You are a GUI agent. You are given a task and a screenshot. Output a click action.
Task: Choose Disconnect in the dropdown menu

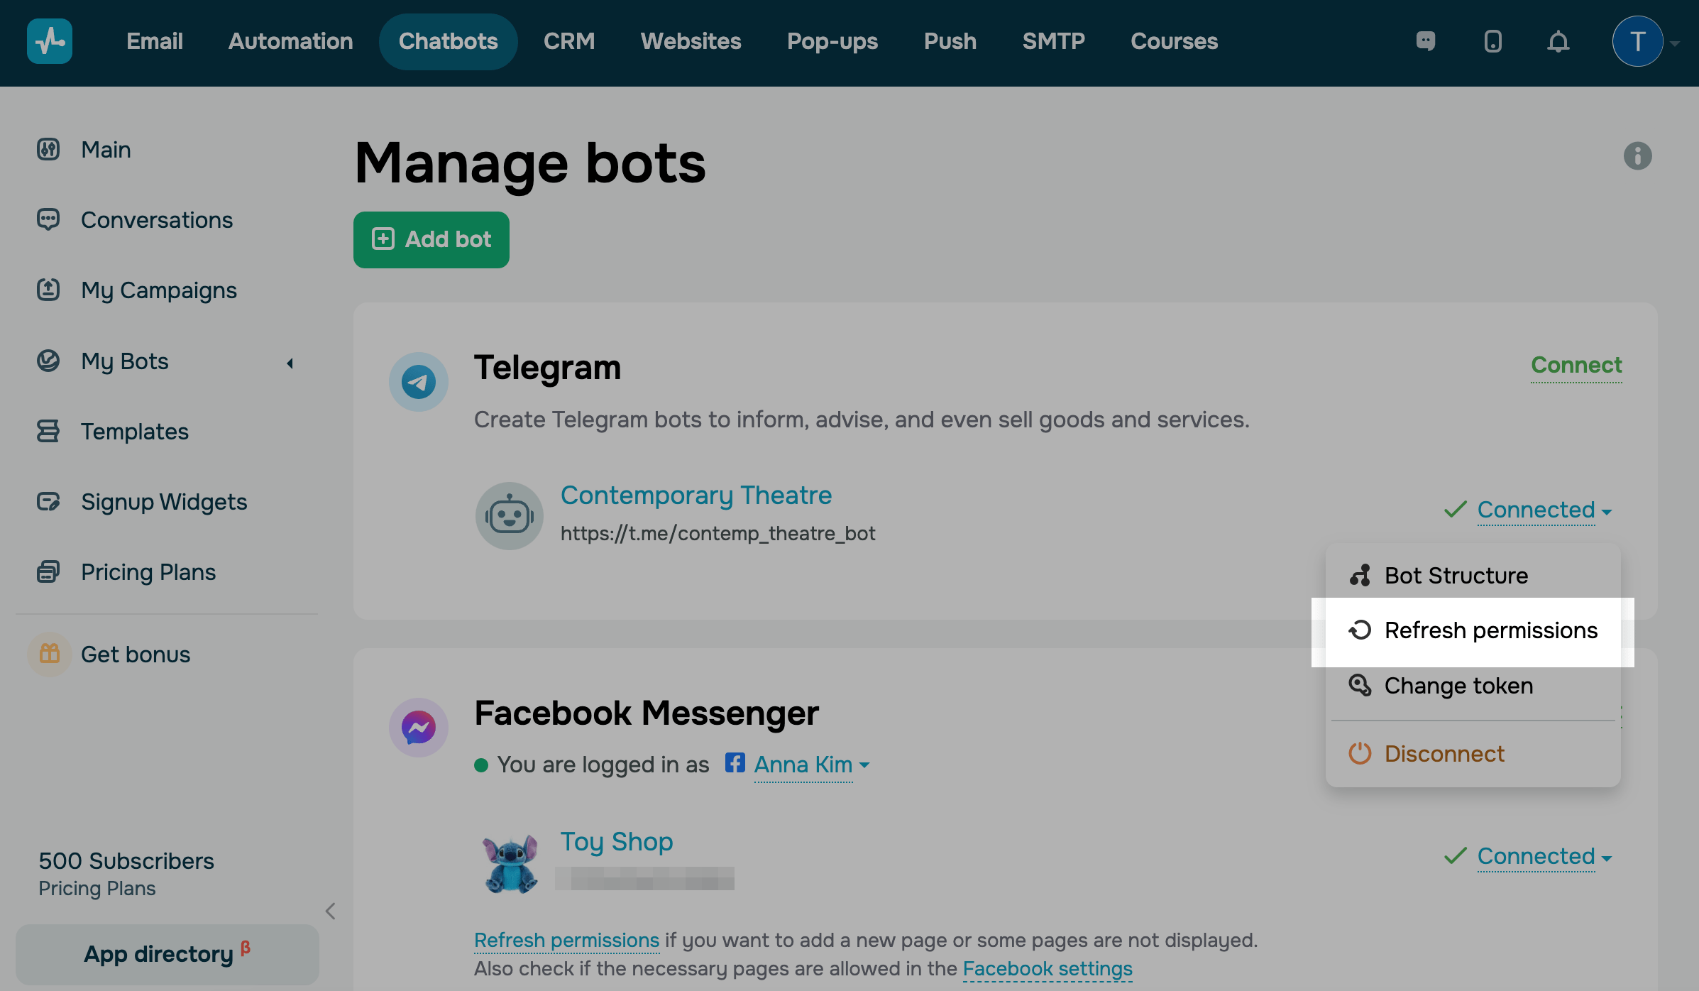1444,753
